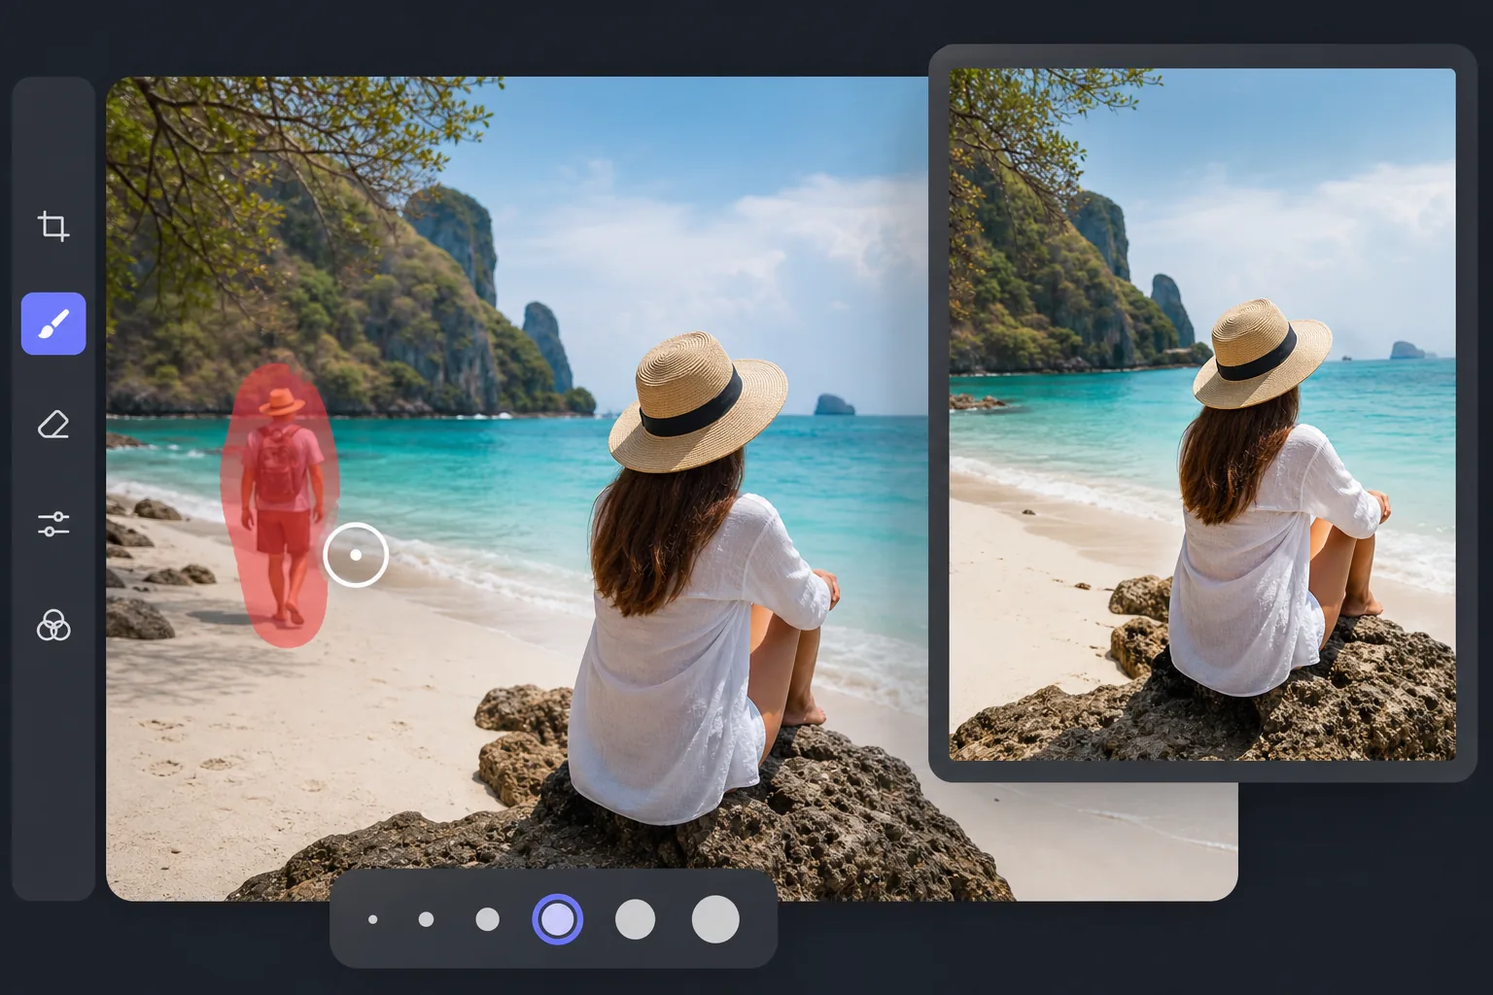Pick the third brush size dot

click(x=488, y=919)
